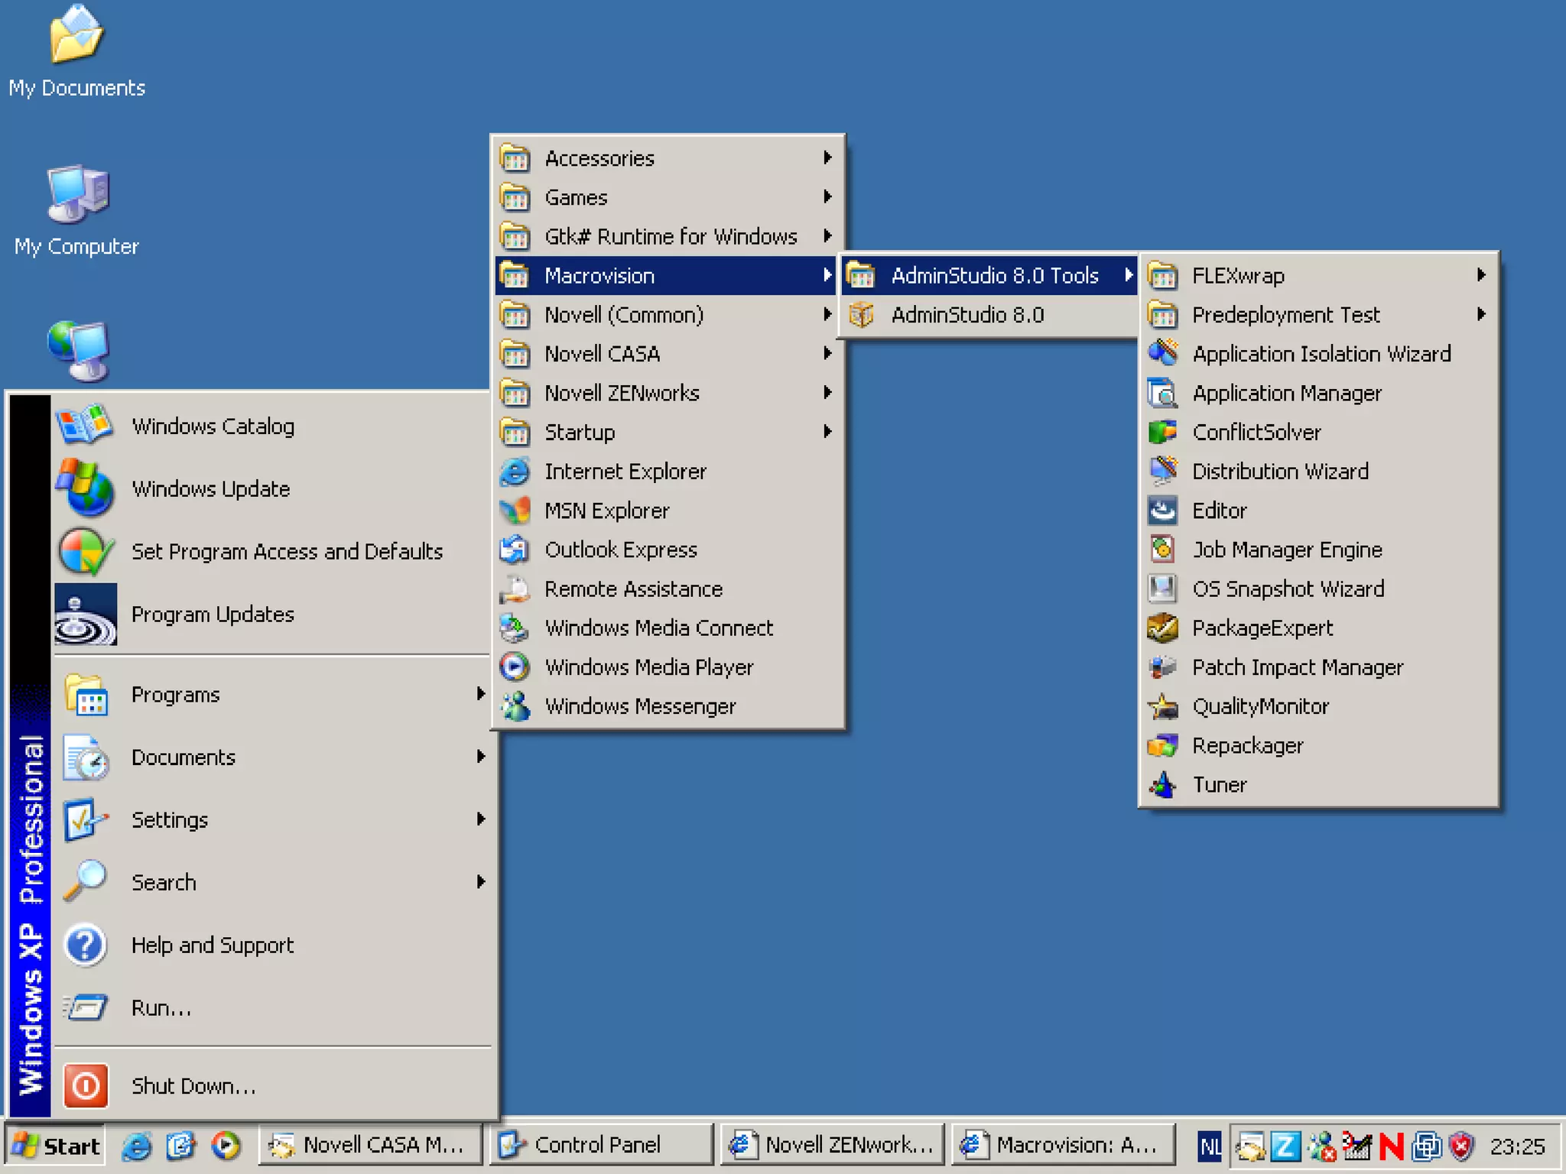This screenshot has width=1566, height=1174.
Task: Click Shut Down... entry
Action: tap(272, 1085)
